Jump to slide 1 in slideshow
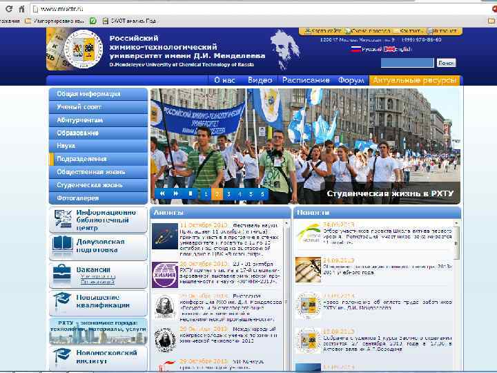The height and width of the screenshot is (373, 497). 206,194
